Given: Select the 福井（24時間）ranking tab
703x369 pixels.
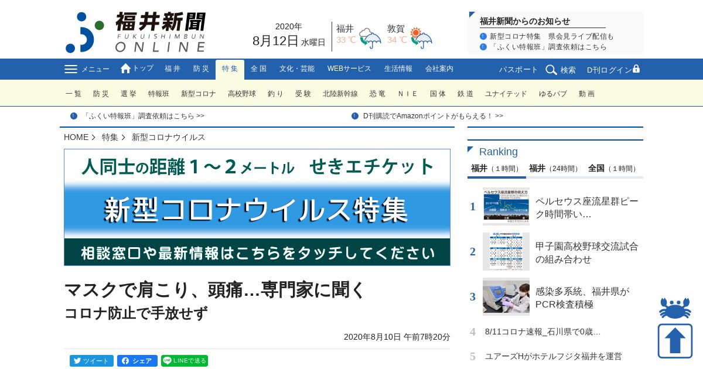Looking at the screenshot, I should [x=555, y=169].
